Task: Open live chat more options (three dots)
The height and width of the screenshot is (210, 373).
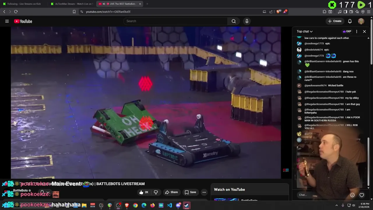Action: tap(357, 32)
